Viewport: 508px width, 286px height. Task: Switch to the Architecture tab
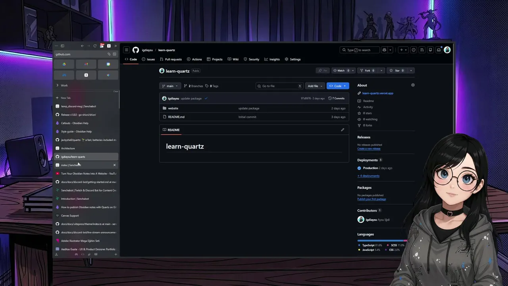tap(86, 148)
